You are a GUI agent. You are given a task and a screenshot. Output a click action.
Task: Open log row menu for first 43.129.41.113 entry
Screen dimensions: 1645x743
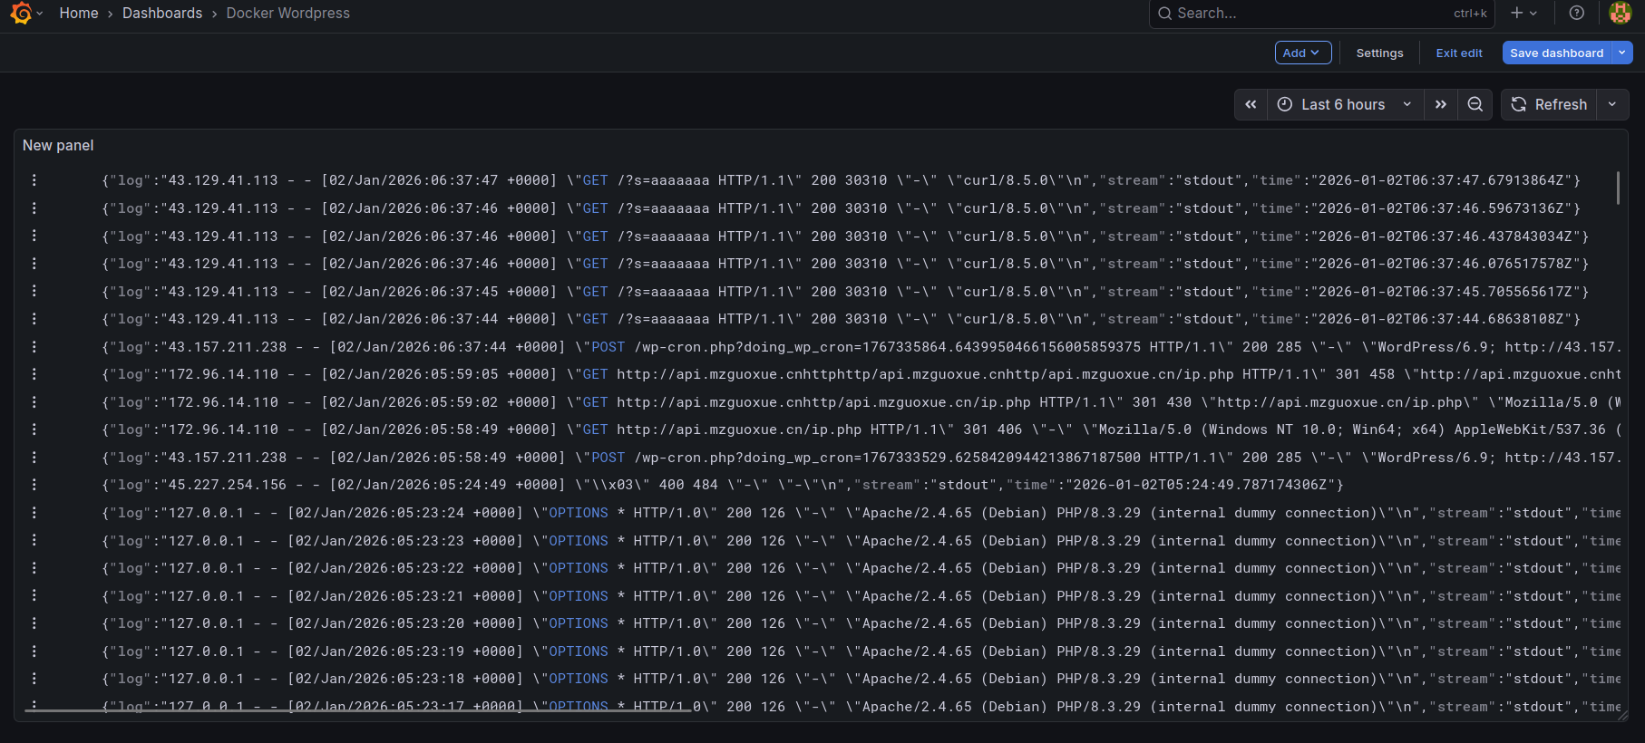tap(34, 180)
